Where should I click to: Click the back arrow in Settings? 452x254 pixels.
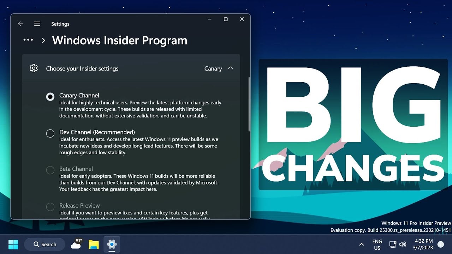pyautogui.click(x=20, y=24)
